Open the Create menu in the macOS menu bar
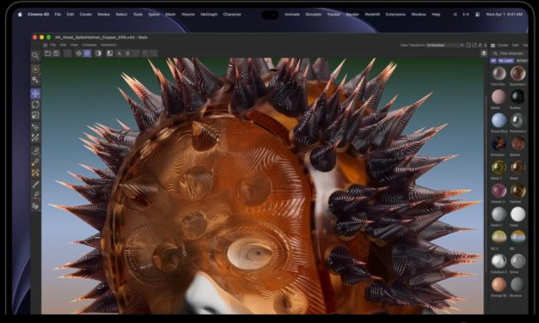 (x=86, y=15)
